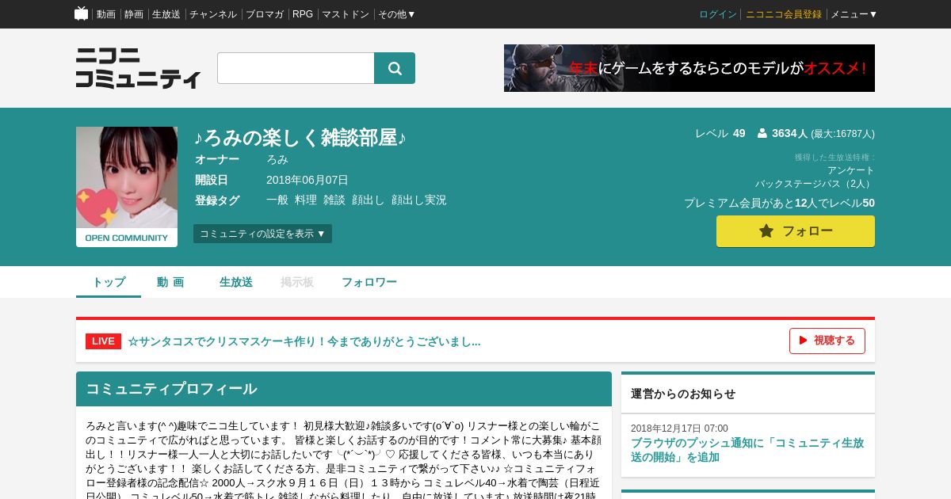Click the community title ♪ろみの楽しく雑談部屋♪
Screen dimensions: 951x499
tap(300, 138)
